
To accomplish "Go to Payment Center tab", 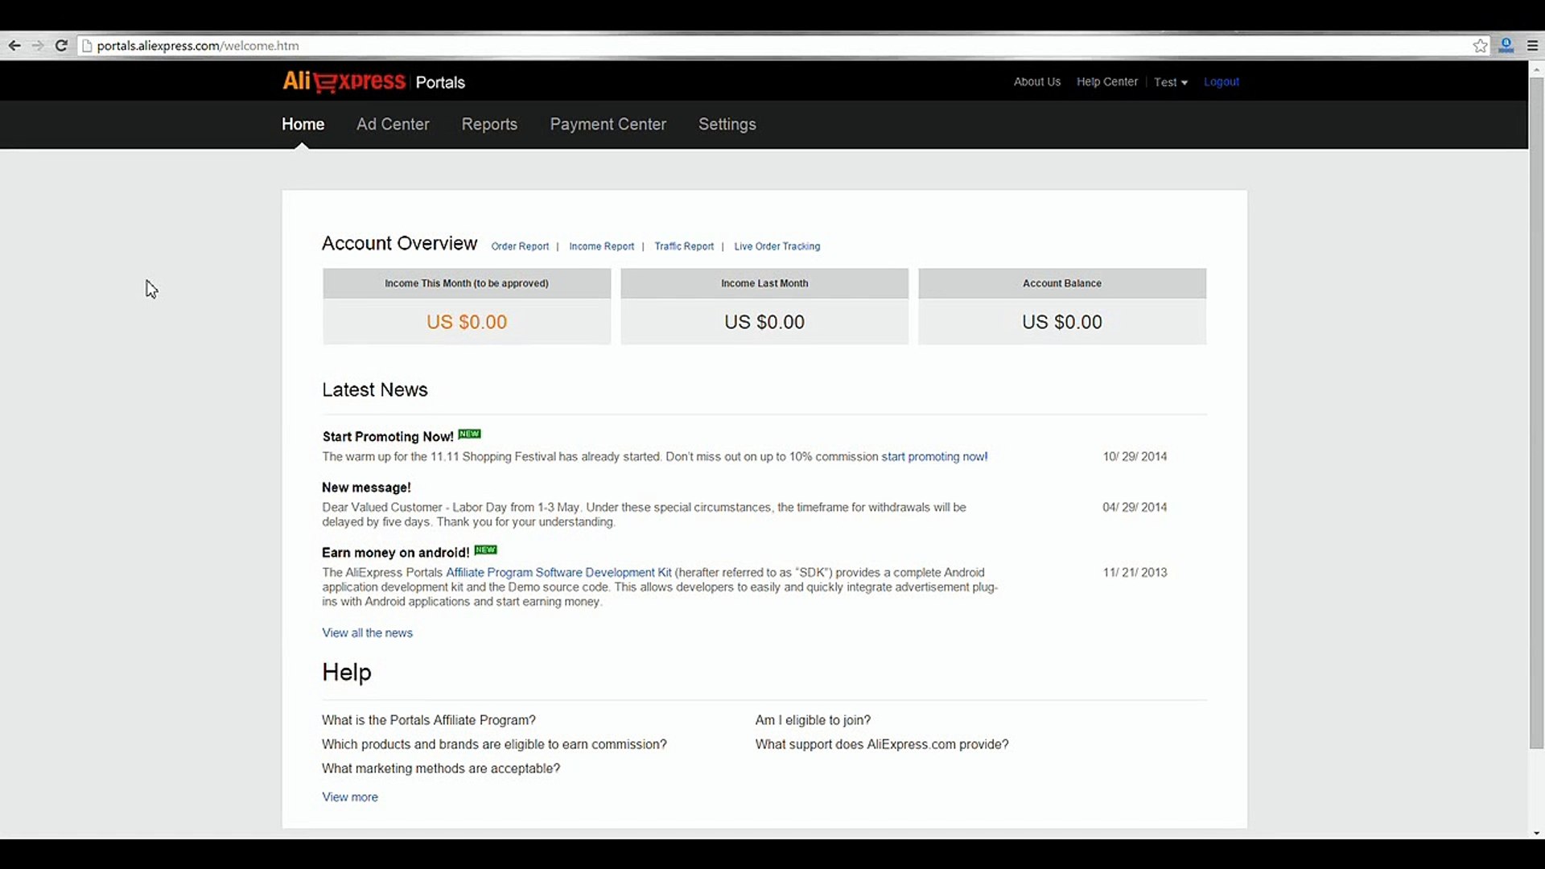I will [608, 124].
